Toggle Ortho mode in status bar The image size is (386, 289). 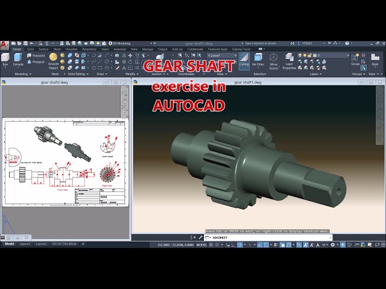(x=233, y=245)
